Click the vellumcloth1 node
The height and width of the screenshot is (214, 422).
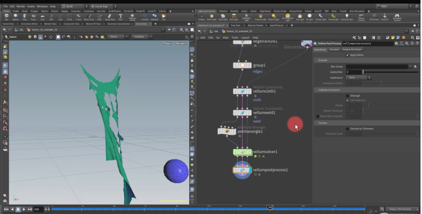coord(243,91)
